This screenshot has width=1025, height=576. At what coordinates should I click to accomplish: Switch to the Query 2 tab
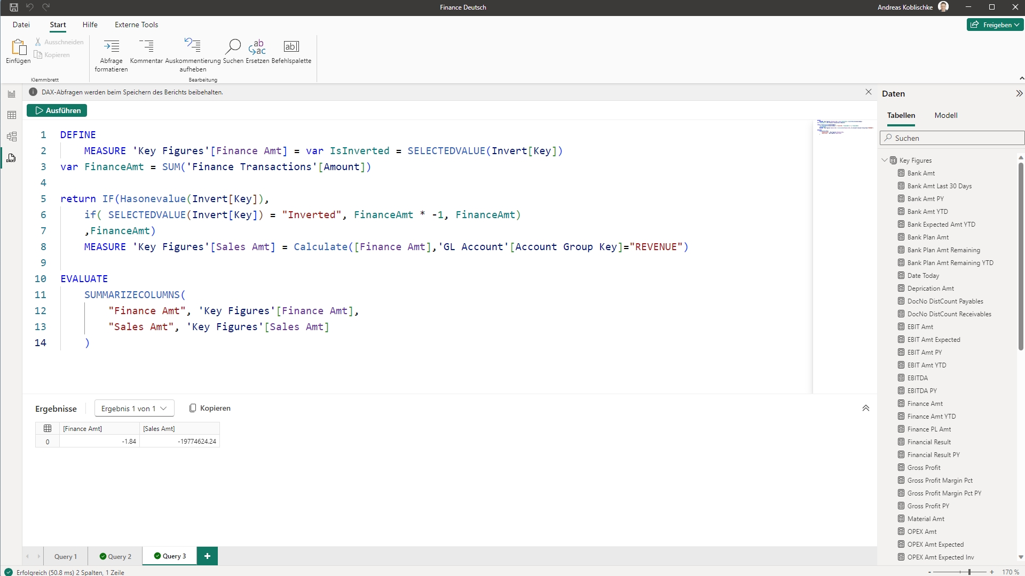[x=115, y=556]
